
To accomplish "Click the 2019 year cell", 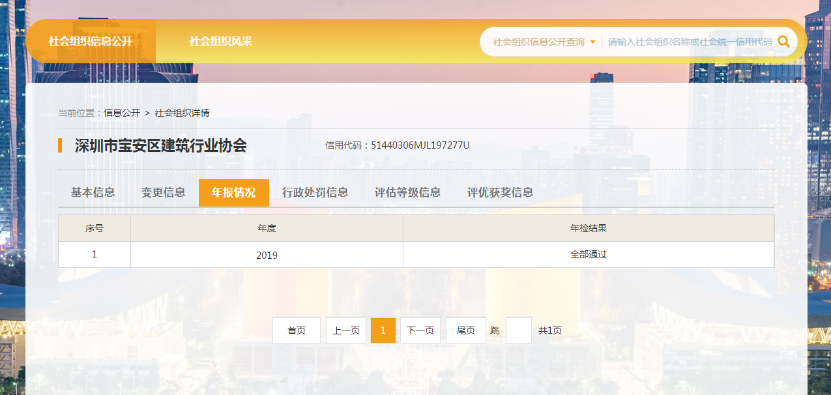I will click(x=267, y=255).
